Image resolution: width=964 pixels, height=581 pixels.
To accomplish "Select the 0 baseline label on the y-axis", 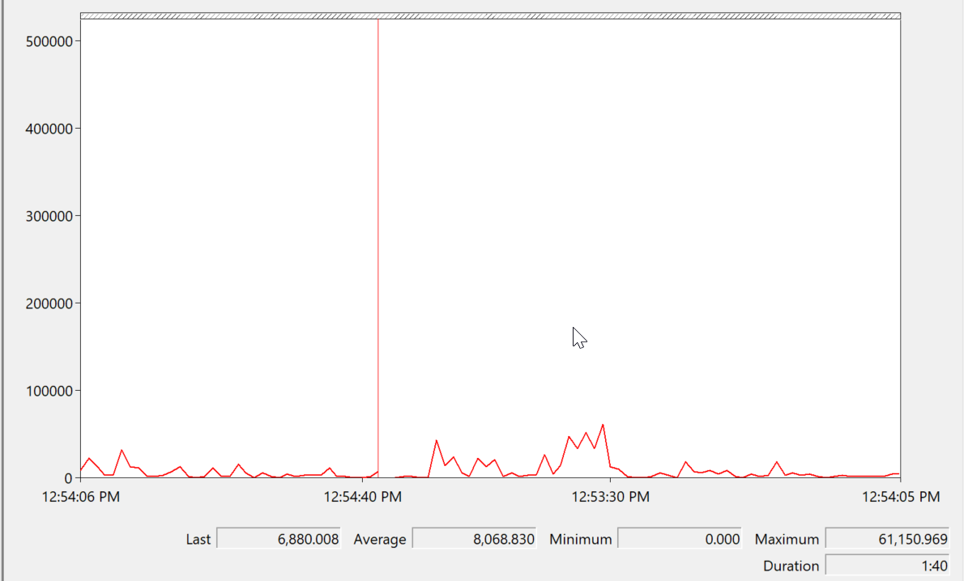I will pos(69,477).
